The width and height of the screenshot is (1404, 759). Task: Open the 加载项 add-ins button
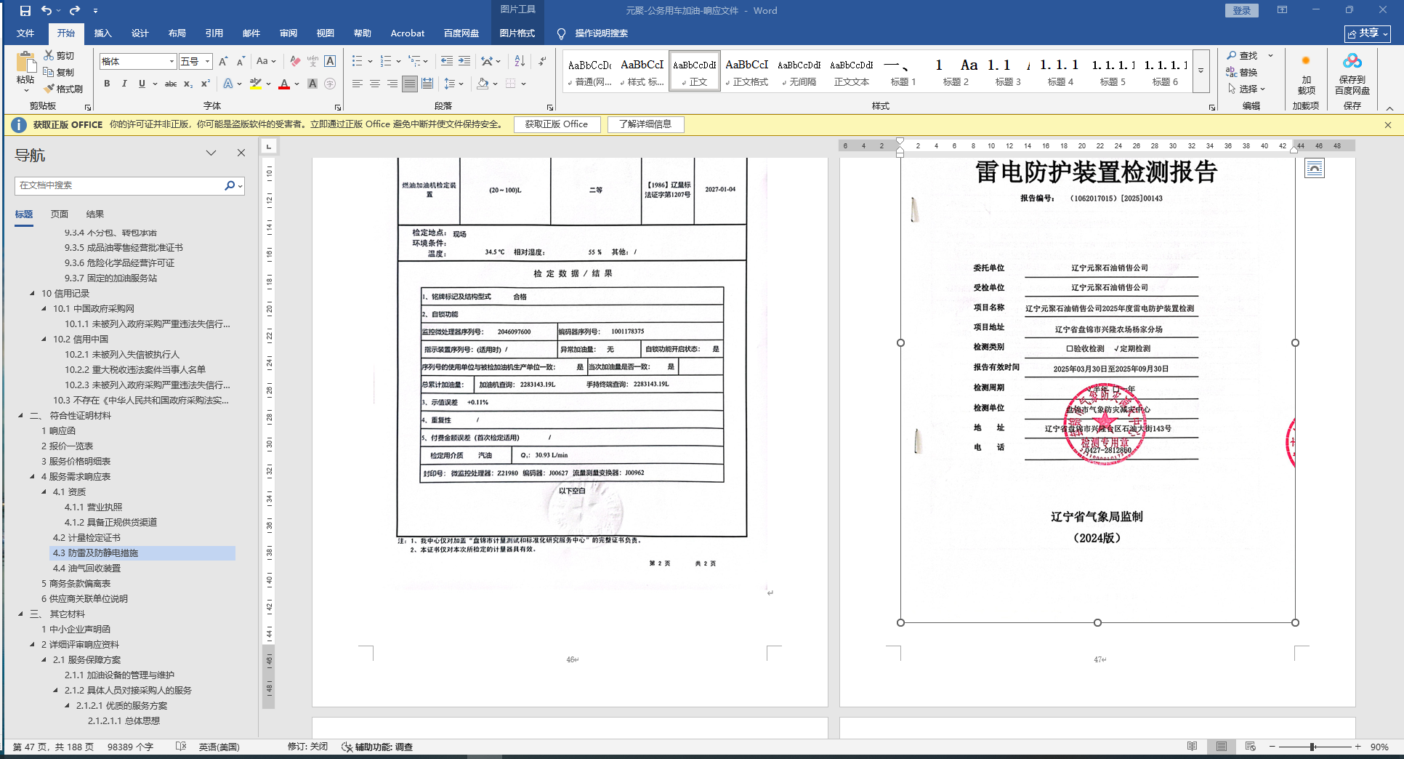click(x=1306, y=73)
